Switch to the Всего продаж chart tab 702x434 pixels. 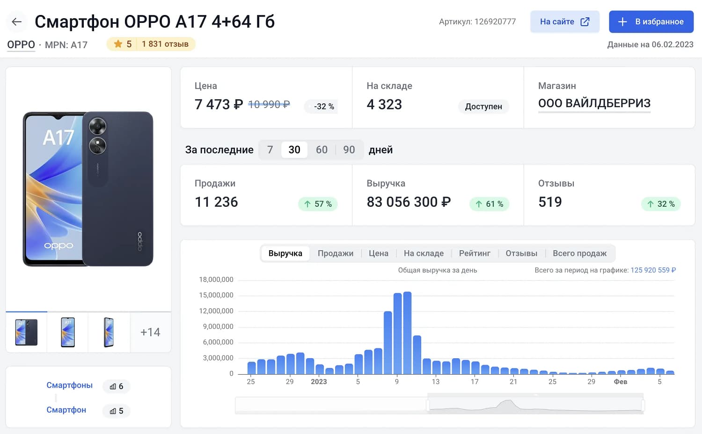click(x=579, y=253)
